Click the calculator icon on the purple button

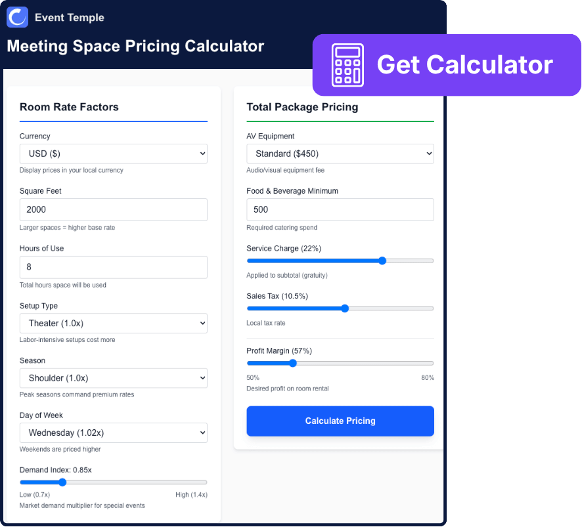[347, 64]
